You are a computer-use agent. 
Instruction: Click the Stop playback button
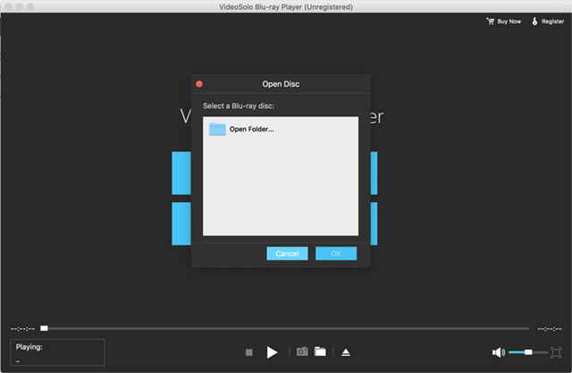(248, 352)
